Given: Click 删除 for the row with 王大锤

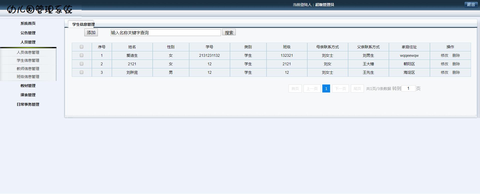Looking at the screenshot, I should pyautogui.click(x=456, y=64).
